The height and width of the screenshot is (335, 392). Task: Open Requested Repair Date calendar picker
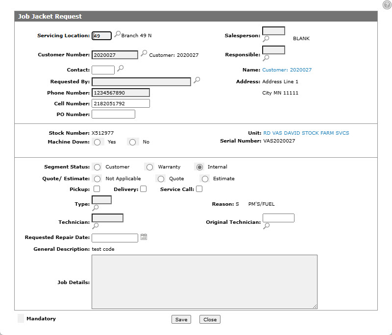pyautogui.click(x=144, y=237)
